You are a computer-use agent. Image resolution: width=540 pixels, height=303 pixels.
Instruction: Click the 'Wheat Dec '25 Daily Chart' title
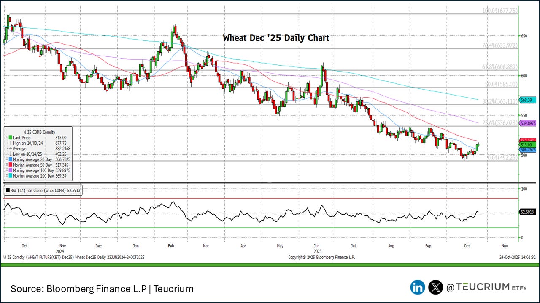tap(276, 38)
